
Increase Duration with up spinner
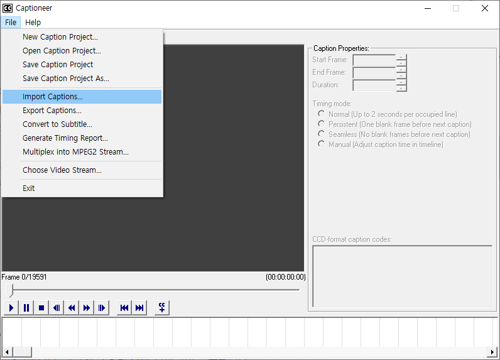(401, 82)
